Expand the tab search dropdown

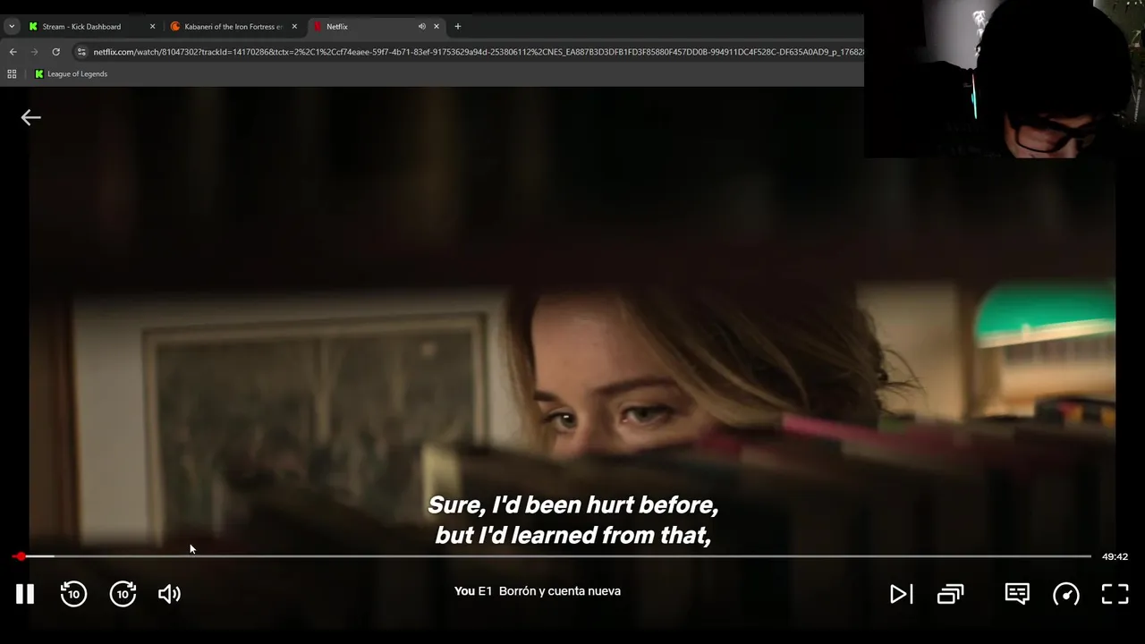12,27
